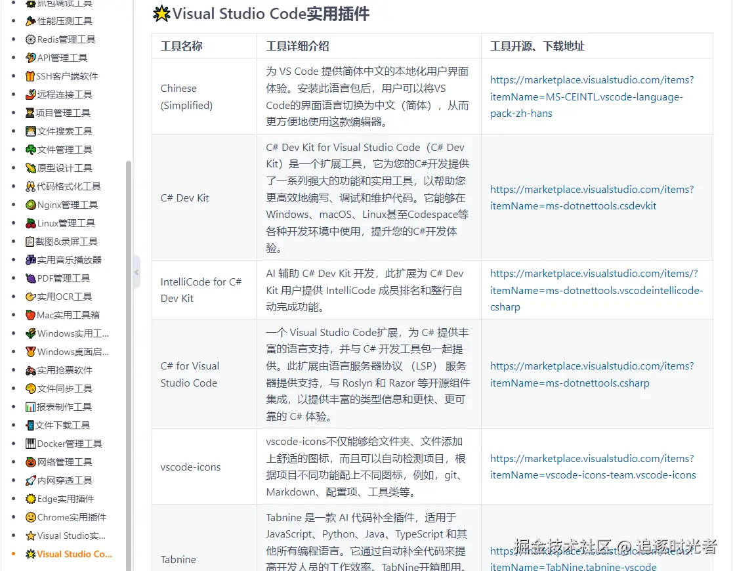Click the sidebar vertical scrollbar

(x=129, y=365)
